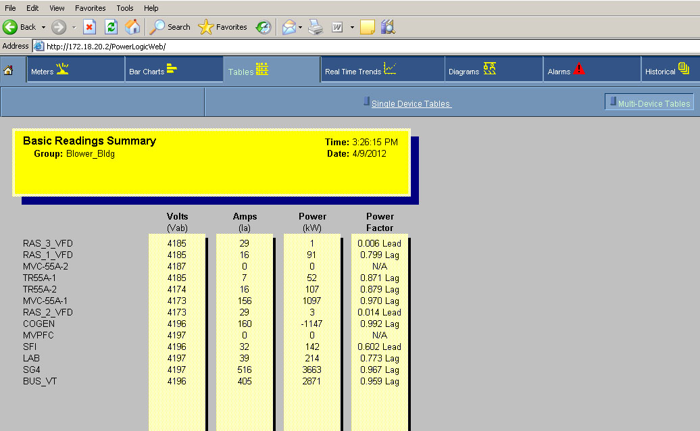The width and height of the screenshot is (700, 431).
Task: Click the SG4 power value 3663
Action: (x=311, y=370)
